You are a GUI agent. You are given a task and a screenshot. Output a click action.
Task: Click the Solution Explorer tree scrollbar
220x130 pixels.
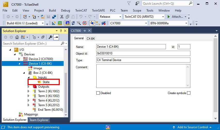pyautogui.click(x=66, y=93)
